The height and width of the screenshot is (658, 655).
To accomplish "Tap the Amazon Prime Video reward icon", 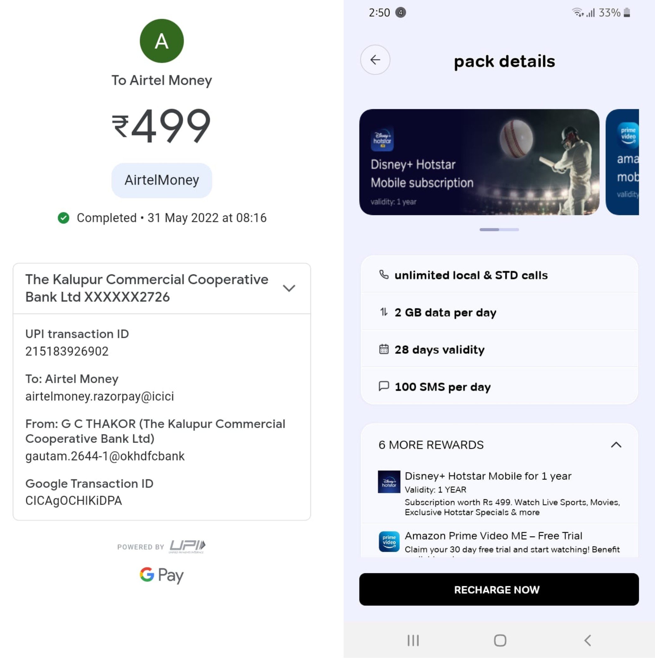I will pos(389,541).
